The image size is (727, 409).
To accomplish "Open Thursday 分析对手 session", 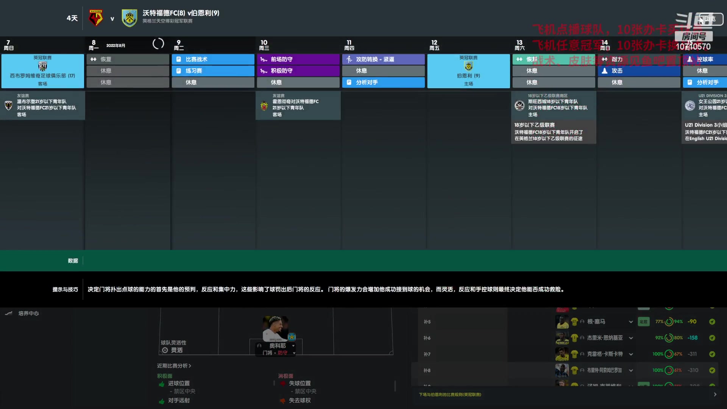I will click(x=383, y=82).
